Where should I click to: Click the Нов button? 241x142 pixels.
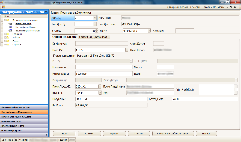(x=64, y=134)
